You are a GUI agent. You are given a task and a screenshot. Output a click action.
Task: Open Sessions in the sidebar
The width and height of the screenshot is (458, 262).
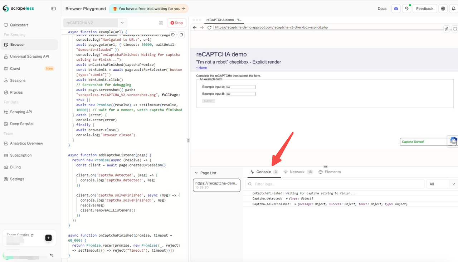tap(18, 80)
